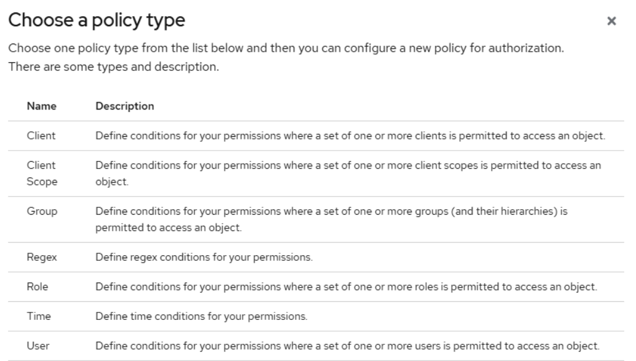Click 'There are some types and description' text

(x=113, y=67)
